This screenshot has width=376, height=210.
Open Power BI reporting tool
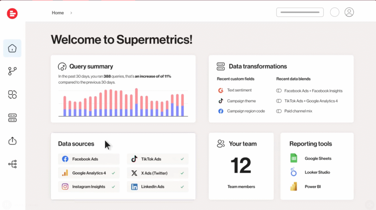pos(313,187)
